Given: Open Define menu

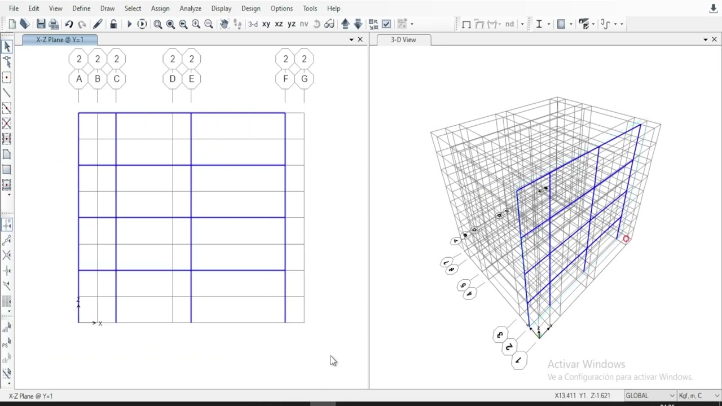Looking at the screenshot, I should coord(81,8).
